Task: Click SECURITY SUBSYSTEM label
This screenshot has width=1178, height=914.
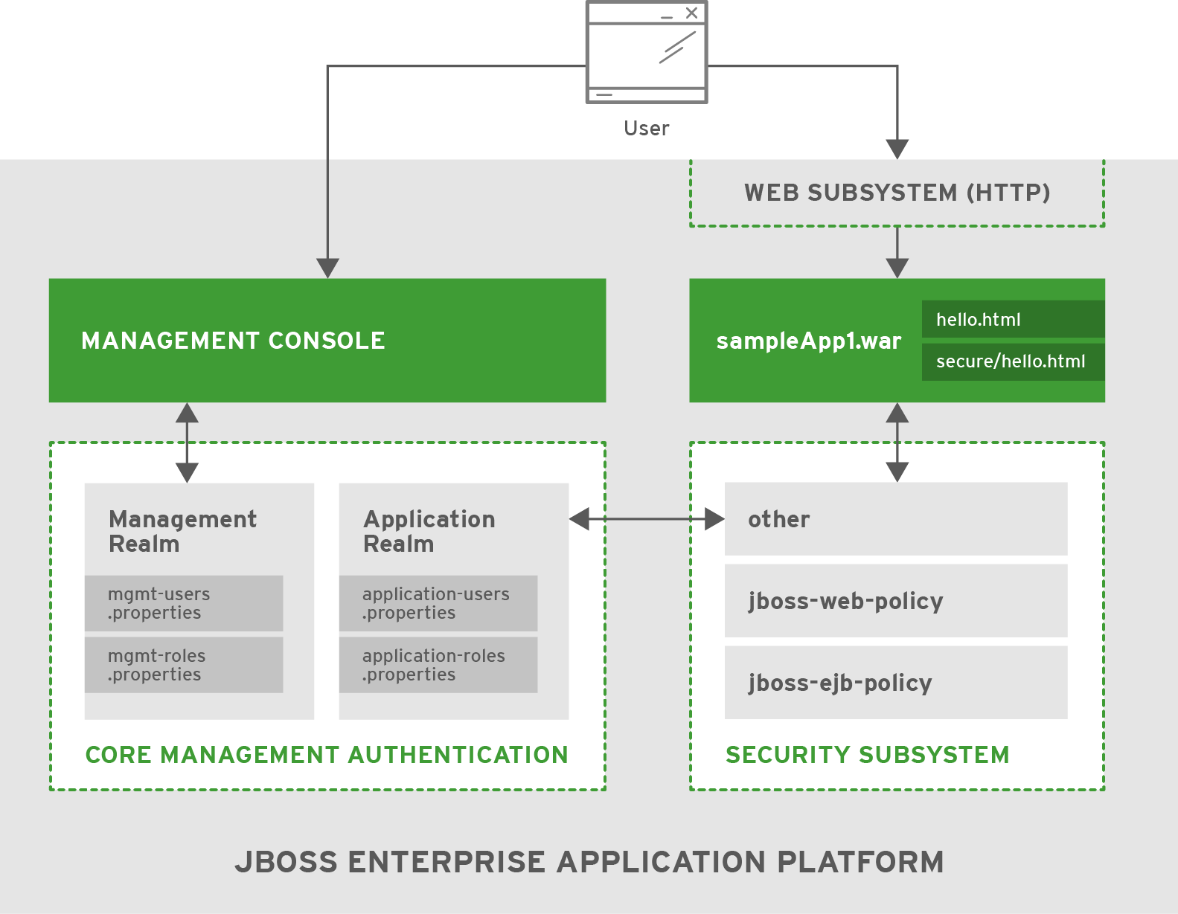Action: point(868,755)
